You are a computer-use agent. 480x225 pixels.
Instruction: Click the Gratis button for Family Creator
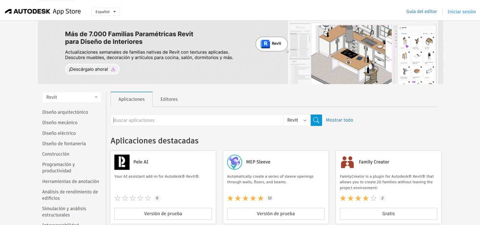(388, 213)
